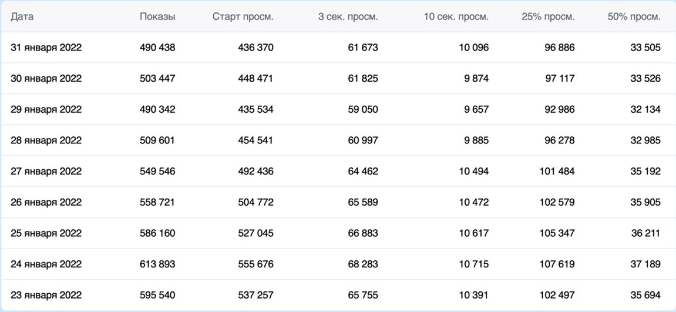Select the 25 января 2022 row date
This screenshot has height=312, width=676.
pyautogui.click(x=46, y=233)
